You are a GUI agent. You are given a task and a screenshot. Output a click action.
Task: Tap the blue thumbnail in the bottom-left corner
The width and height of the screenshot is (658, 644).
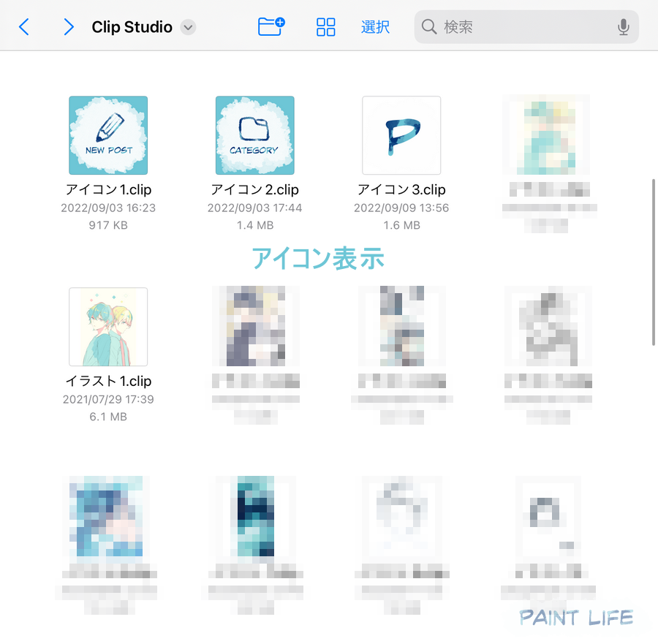click(x=108, y=518)
